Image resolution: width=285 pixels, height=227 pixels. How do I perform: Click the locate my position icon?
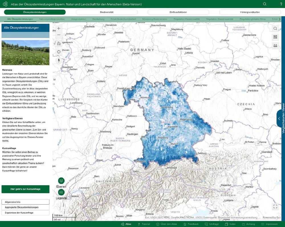[59, 52]
